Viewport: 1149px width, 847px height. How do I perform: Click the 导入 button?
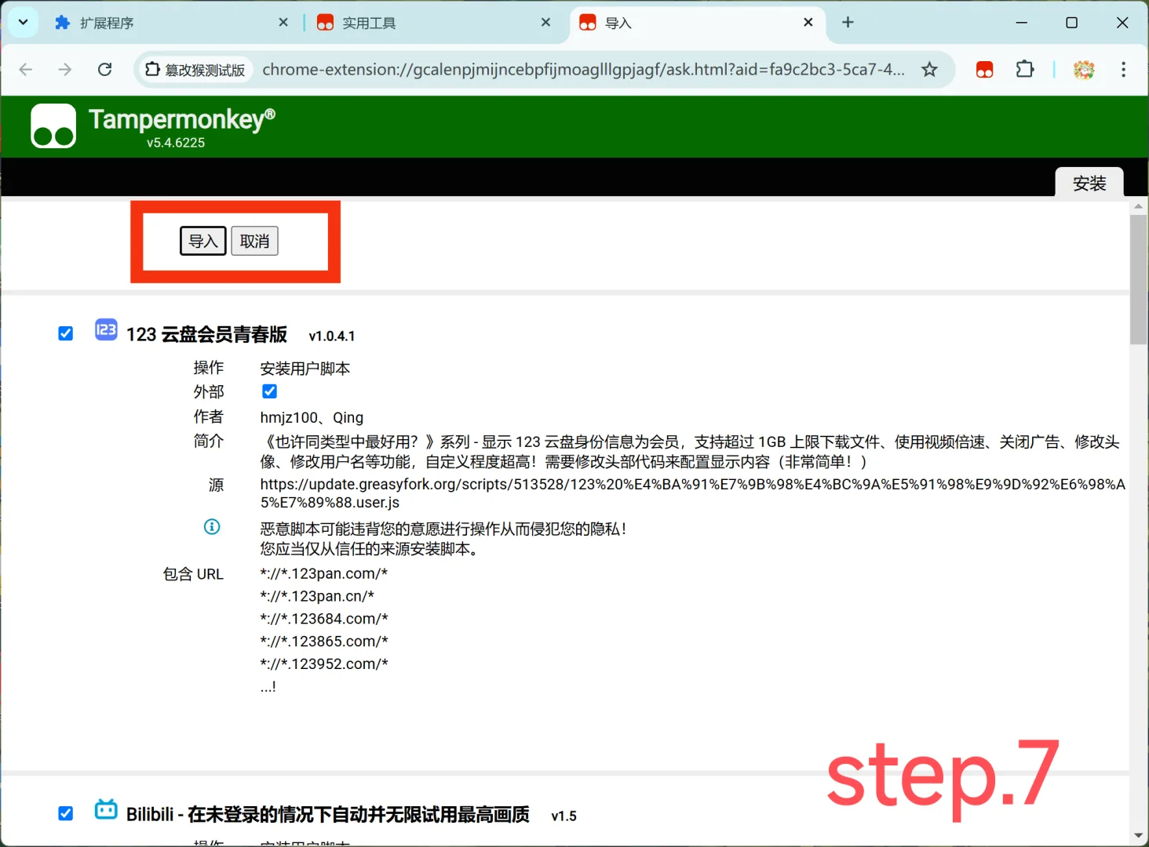(202, 241)
